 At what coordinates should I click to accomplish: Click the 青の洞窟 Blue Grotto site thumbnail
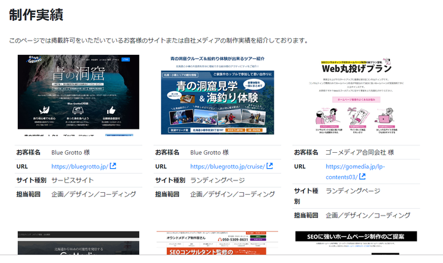78,95
